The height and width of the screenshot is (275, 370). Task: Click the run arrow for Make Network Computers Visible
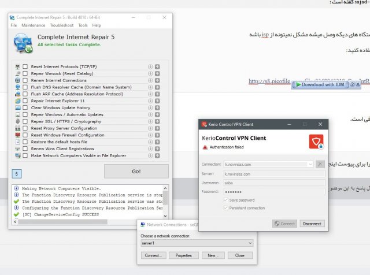click(157, 155)
